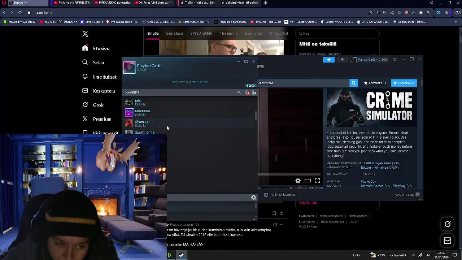Expand Playboi Carti status dropdown in friends
The image size is (462, 260).
163,66
